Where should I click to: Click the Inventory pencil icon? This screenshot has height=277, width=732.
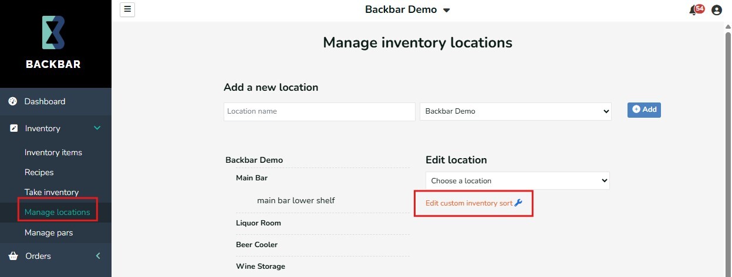pos(14,128)
